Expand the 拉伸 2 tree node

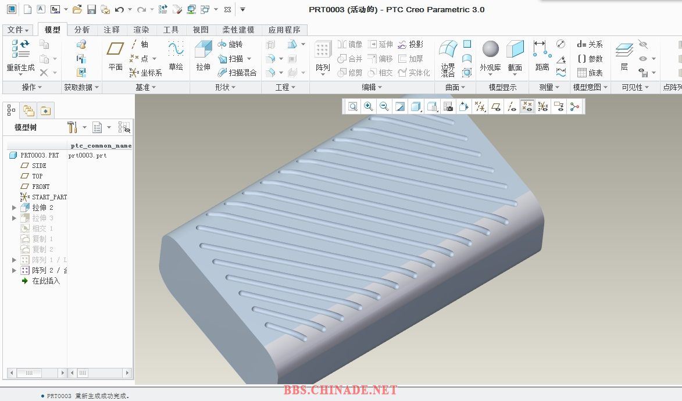click(15, 207)
